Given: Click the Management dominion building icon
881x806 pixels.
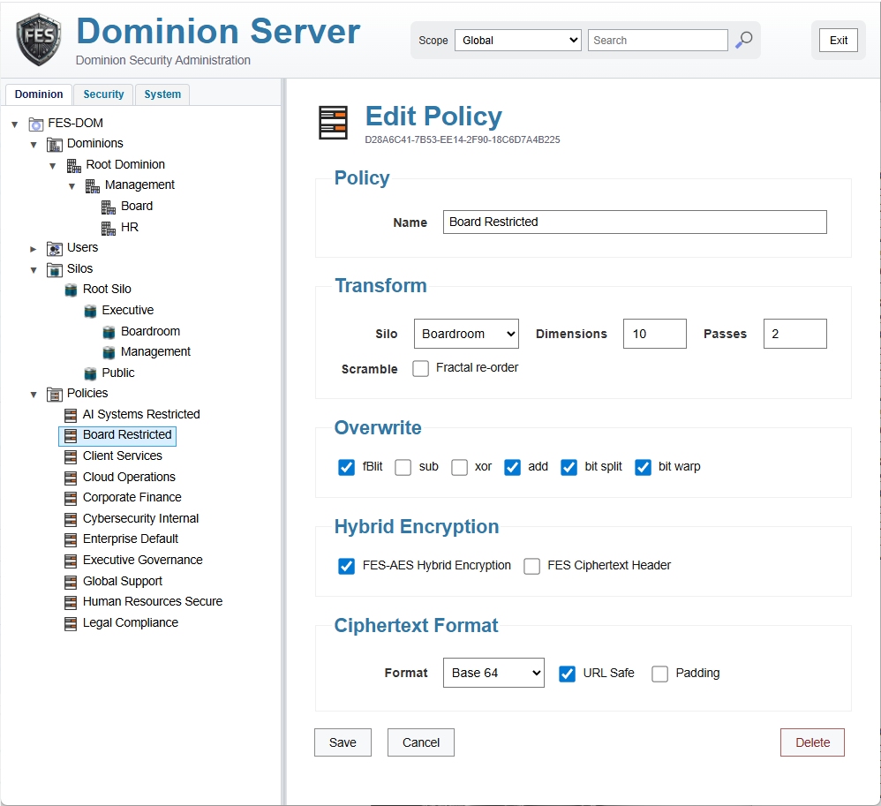Looking at the screenshot, I should (x=93, y=186).
